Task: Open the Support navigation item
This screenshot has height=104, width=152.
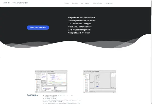Action: click(88, 3)
